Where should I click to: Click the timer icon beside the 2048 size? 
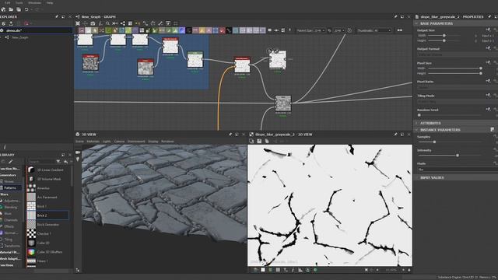349,30
